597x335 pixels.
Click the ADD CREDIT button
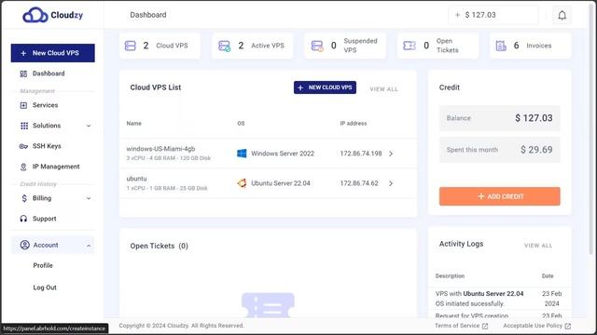(x=500, y=196)
